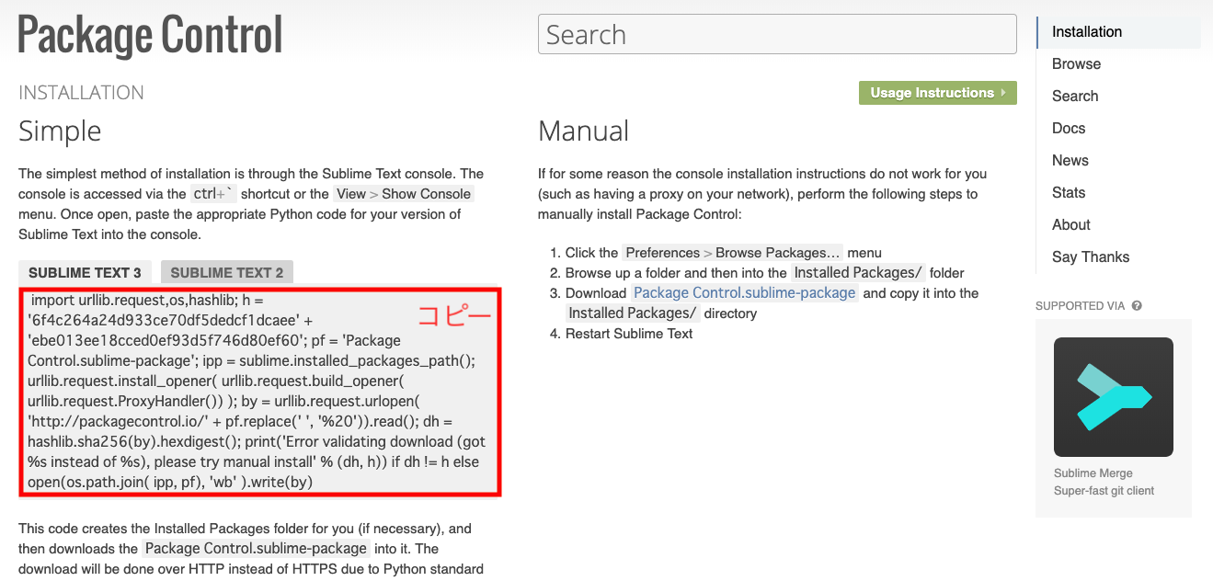Click the Preferences > Browse Packages… snippet
Screen dimensions: 1213x581
click(x=733, y=253)
